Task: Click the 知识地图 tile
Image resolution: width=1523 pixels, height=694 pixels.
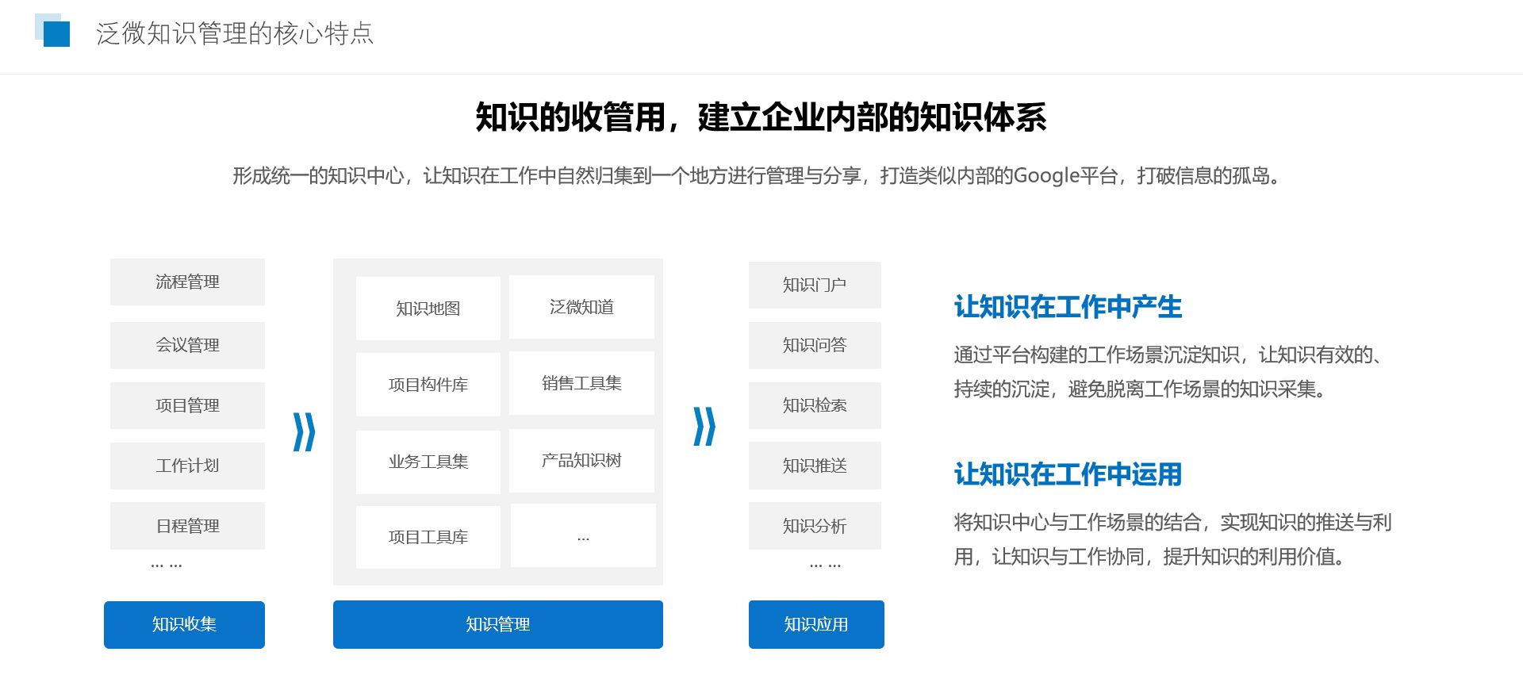Action: (428, 309)
